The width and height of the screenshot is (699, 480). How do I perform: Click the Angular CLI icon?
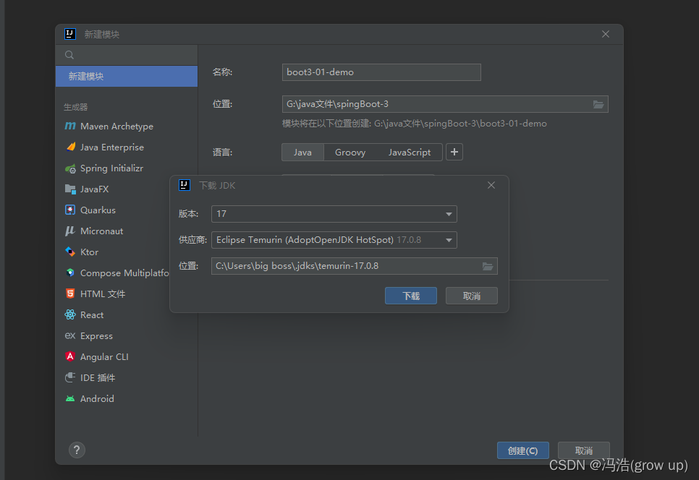tap(70, 356)
